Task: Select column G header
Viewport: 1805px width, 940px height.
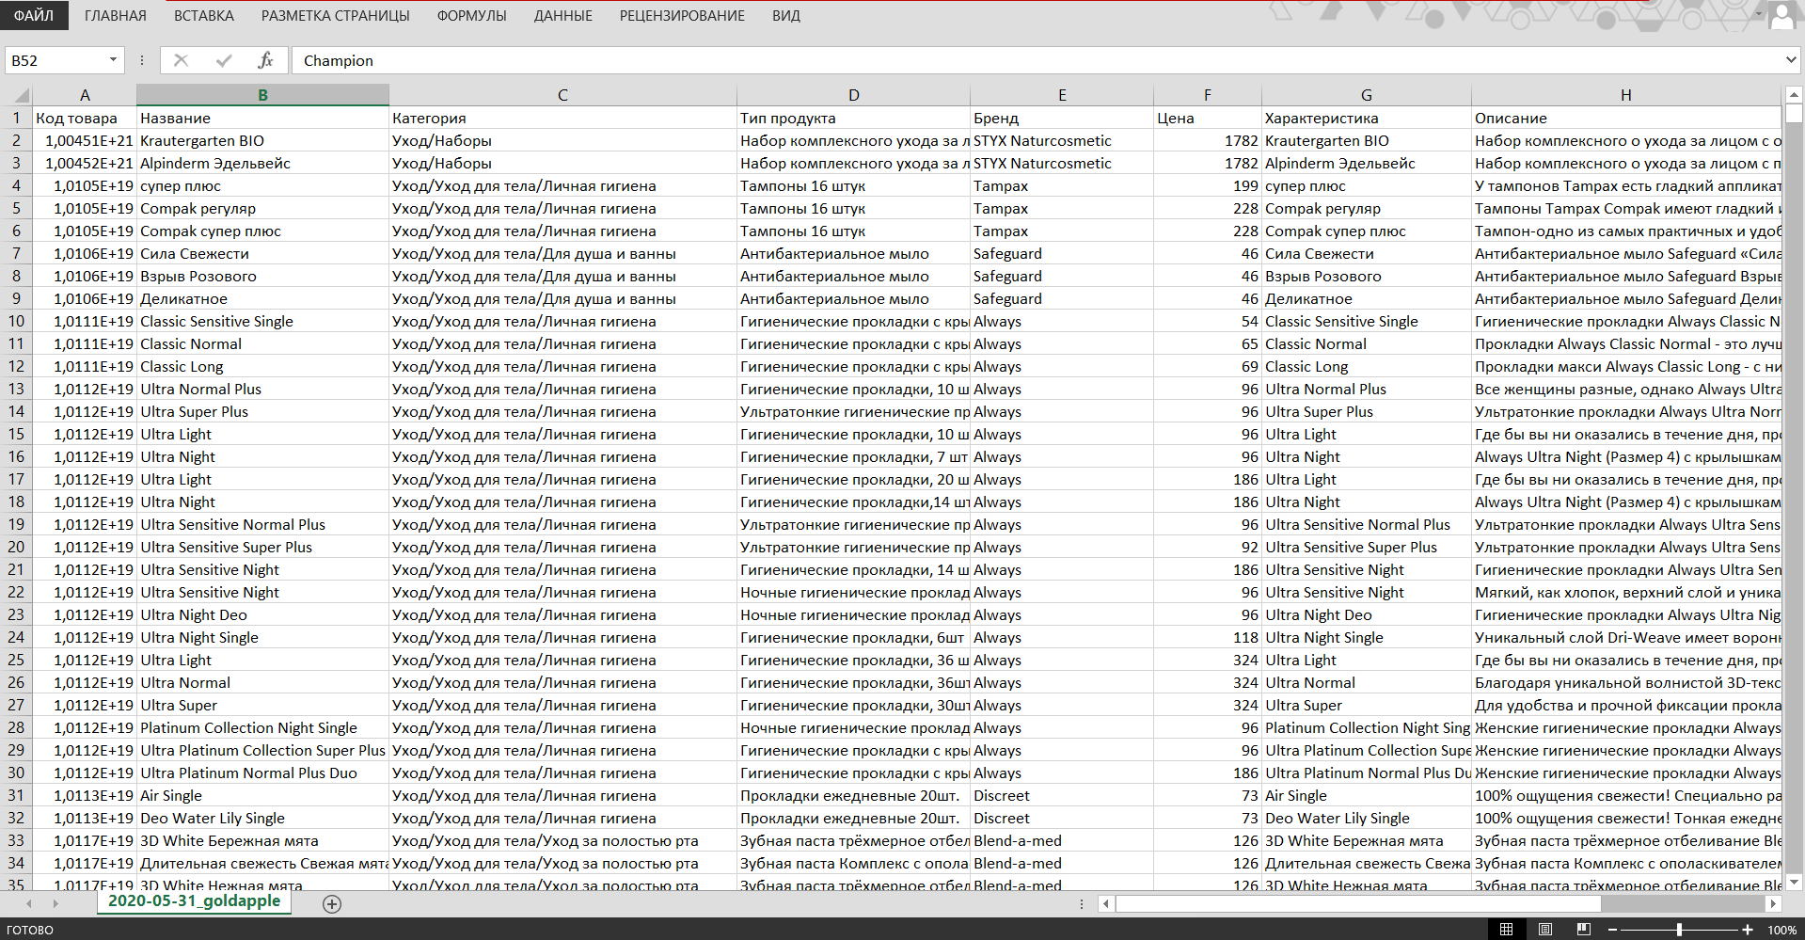Action: coord(1366,95)
